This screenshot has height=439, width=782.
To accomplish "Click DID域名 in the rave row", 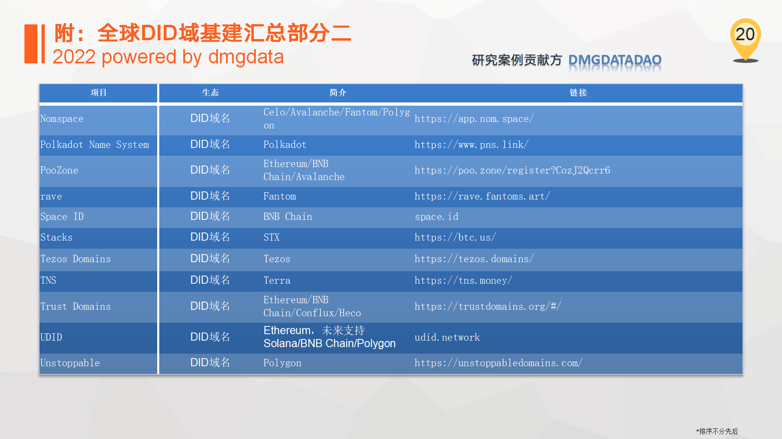I will [210, 196].
